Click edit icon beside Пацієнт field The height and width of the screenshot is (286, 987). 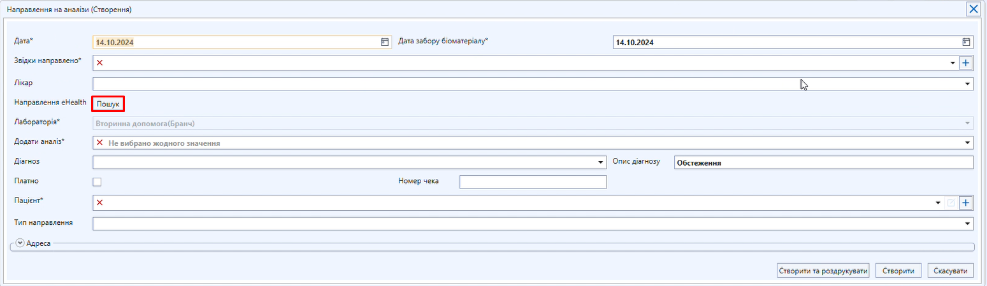click(x=951, y=203)
